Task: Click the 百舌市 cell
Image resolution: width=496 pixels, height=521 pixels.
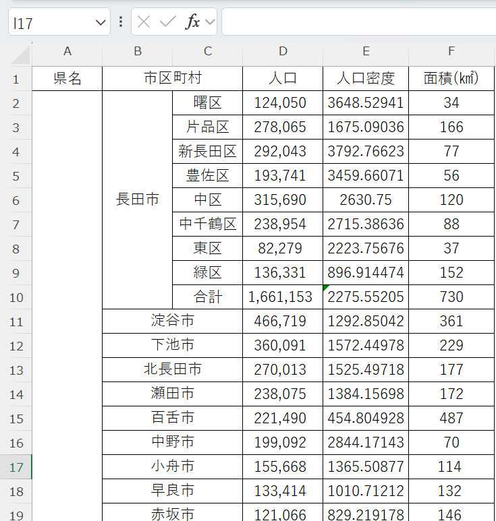Action: coord(172,418)
